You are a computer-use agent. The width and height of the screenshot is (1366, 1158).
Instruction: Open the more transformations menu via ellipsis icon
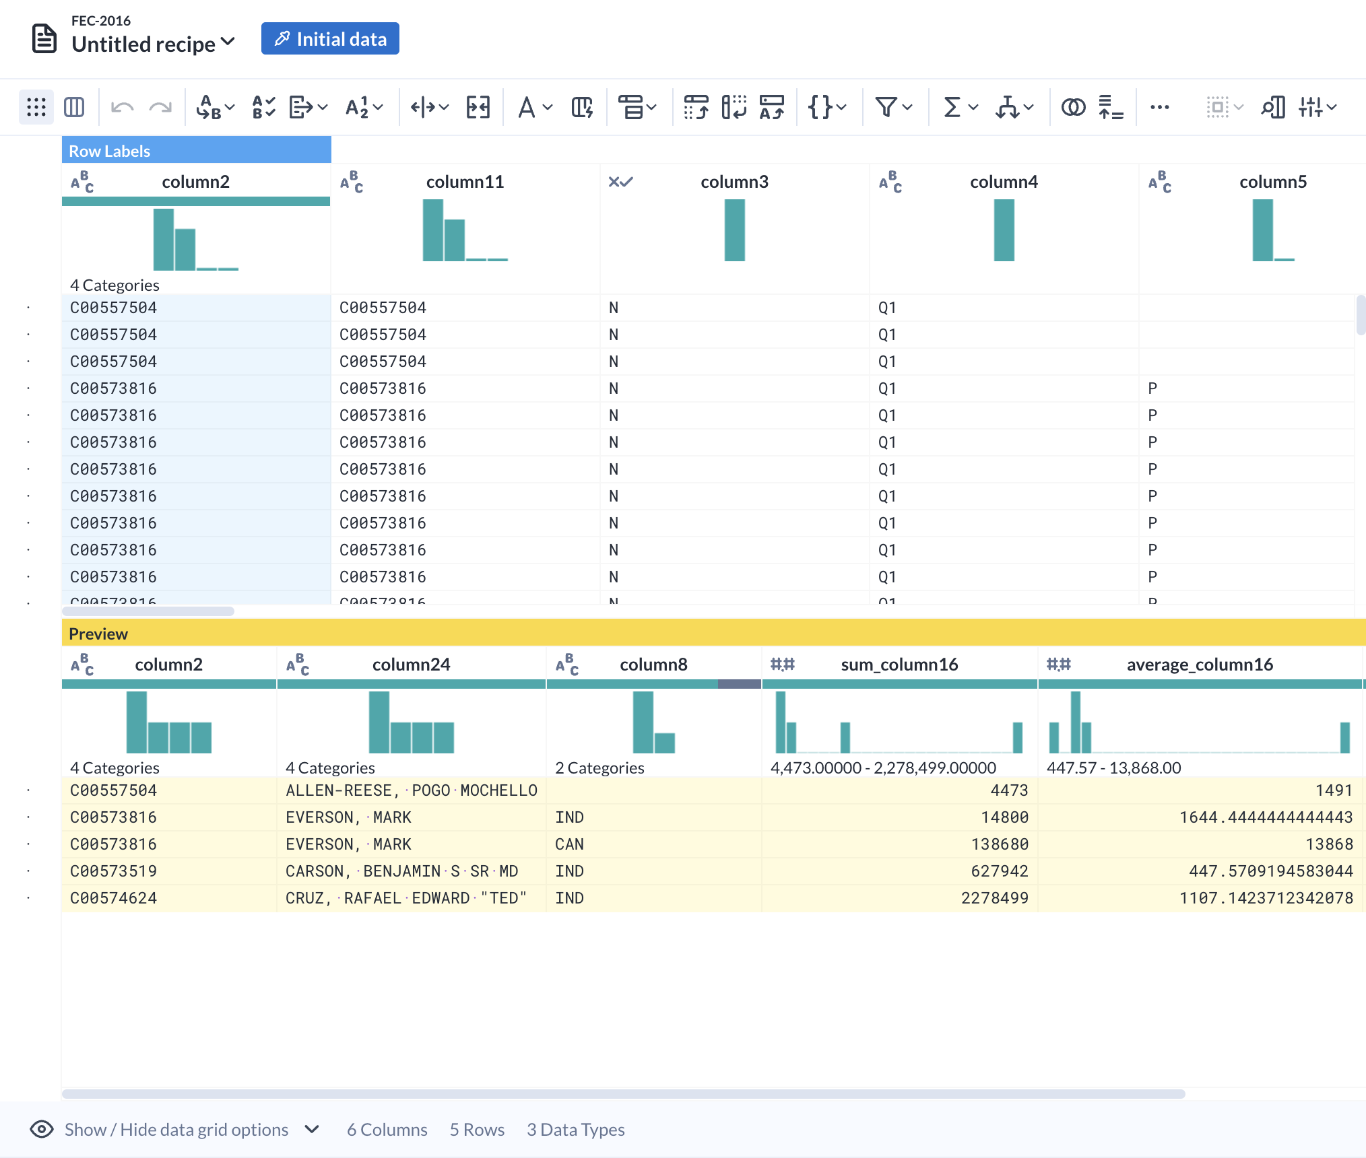tap(1160, 106)
